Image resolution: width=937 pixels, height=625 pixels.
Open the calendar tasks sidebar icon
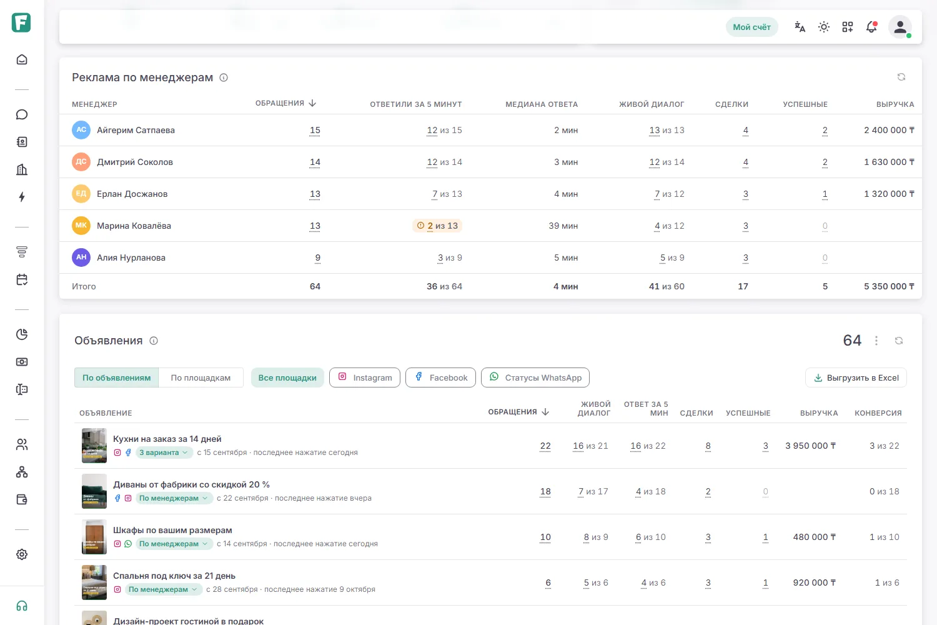coord(22,279)
